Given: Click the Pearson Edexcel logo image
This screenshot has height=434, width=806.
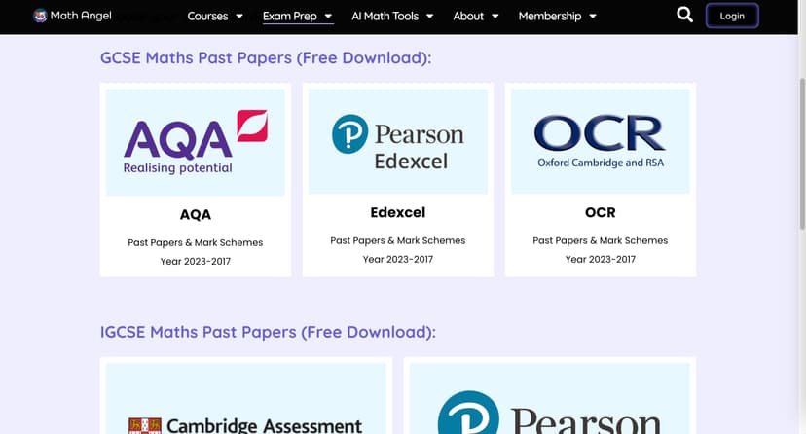Looking at the screenshot, I should click(398, 142).
